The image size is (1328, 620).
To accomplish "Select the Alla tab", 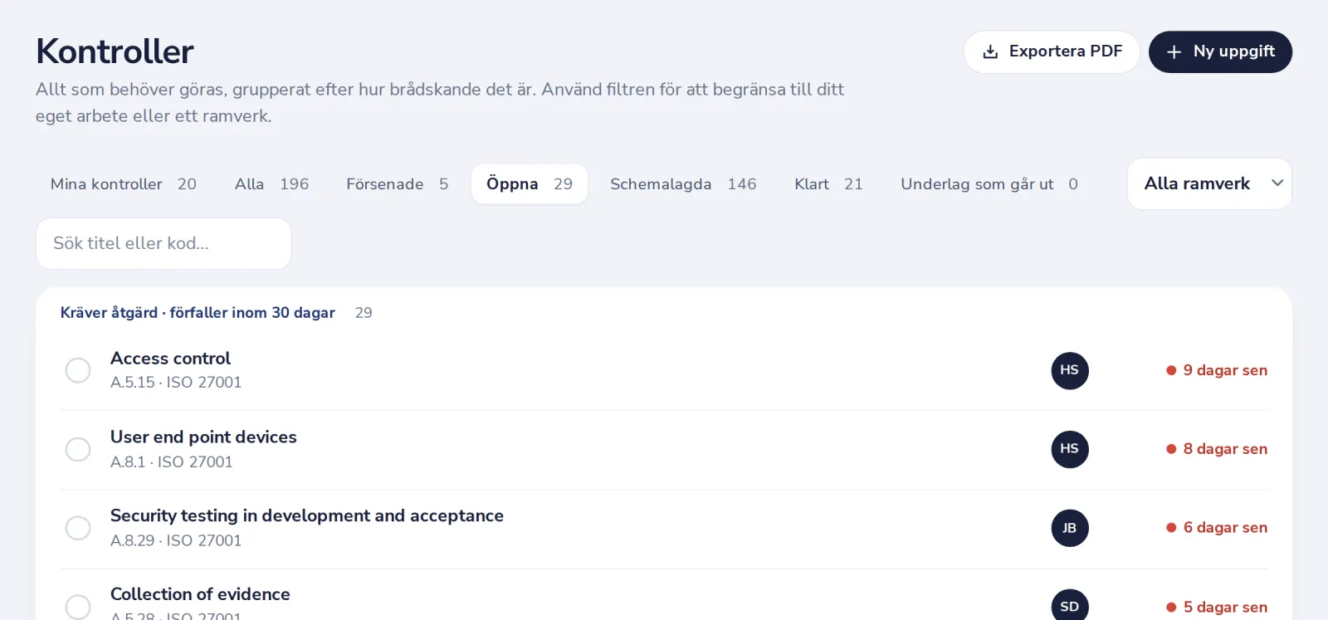I will pos(271,184).
